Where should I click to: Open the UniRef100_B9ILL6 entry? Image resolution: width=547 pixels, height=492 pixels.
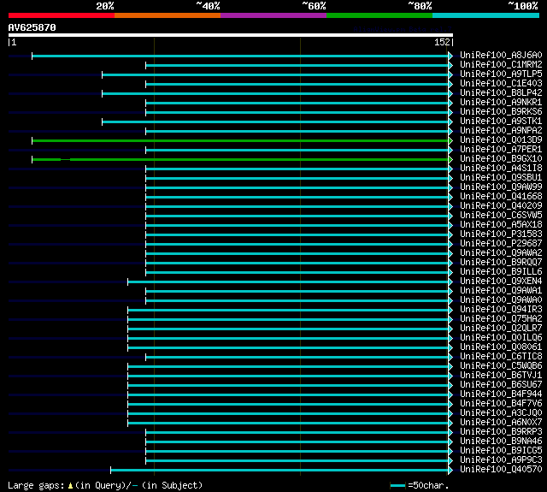[x=501, y=272]
